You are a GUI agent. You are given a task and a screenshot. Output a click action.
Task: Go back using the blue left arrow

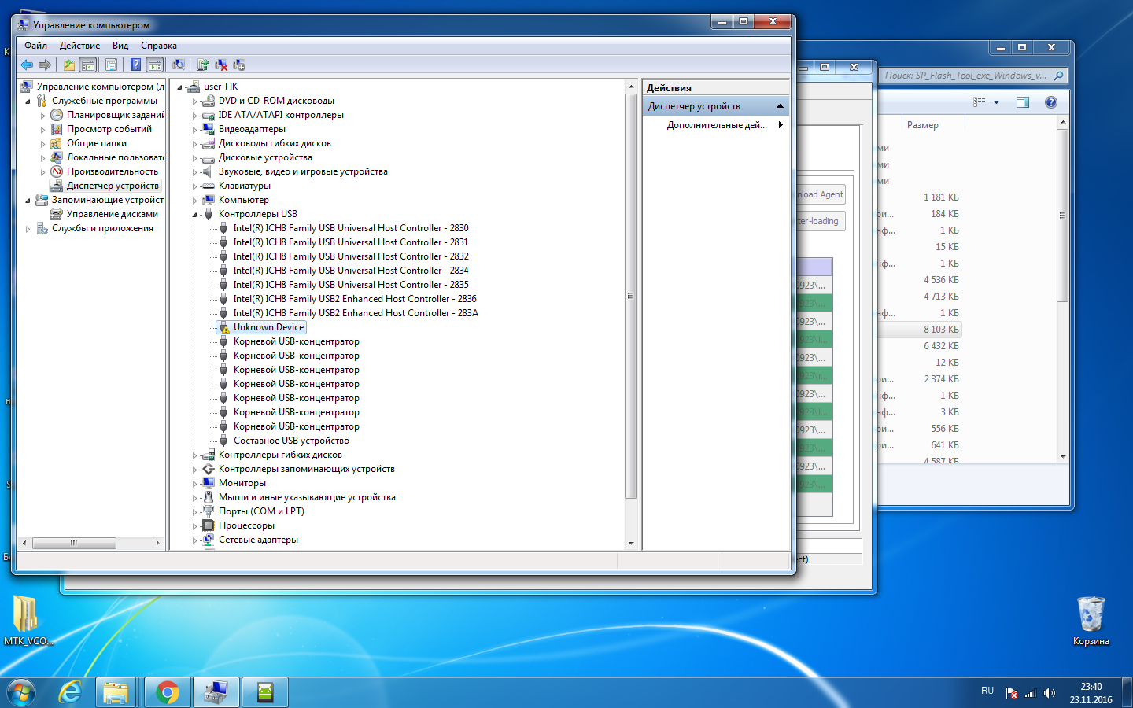(x=27, y=65)
